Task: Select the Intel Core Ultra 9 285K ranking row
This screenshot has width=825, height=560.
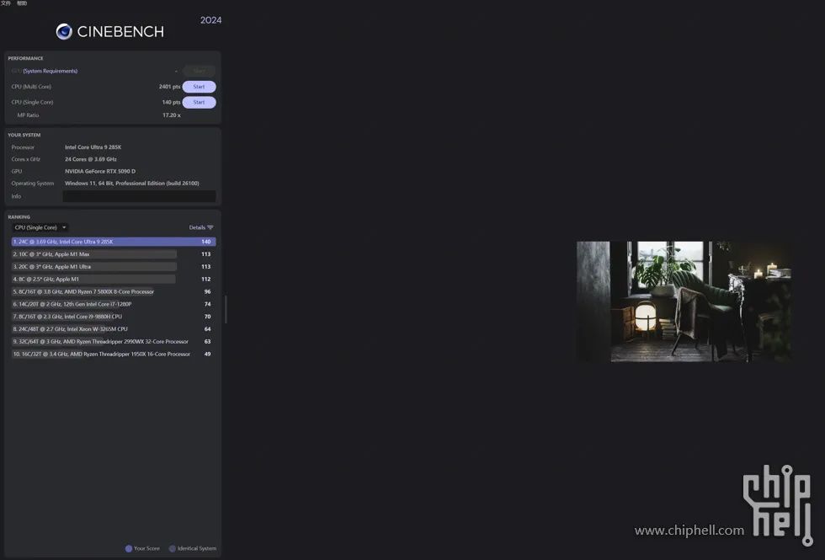Action: point(114,242)
